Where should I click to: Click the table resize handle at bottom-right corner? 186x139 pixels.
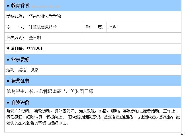click(182, 134)
